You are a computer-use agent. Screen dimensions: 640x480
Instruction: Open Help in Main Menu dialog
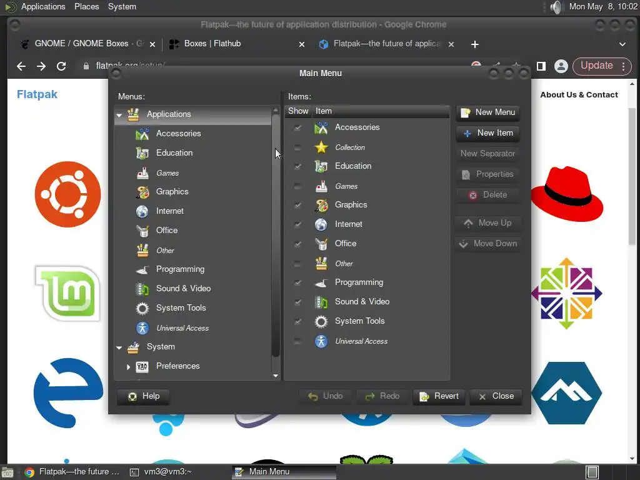click(x=143, y=396)
